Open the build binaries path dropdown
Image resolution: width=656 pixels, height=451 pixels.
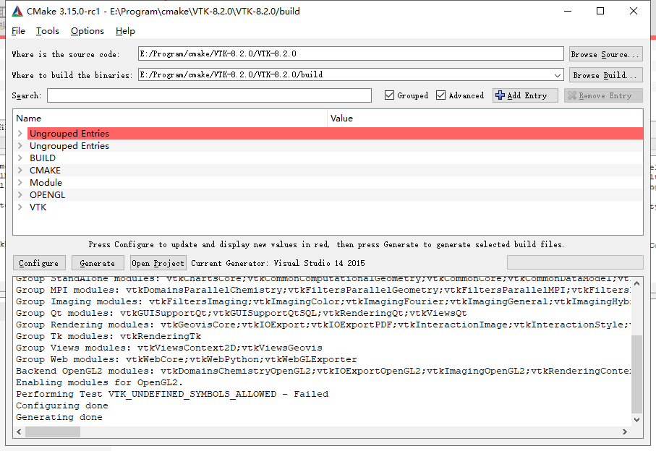(557, 75)
